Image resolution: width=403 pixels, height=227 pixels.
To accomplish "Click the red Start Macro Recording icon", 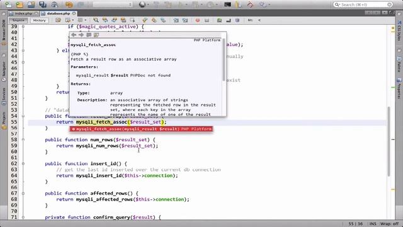I will [x=197, y=20].
